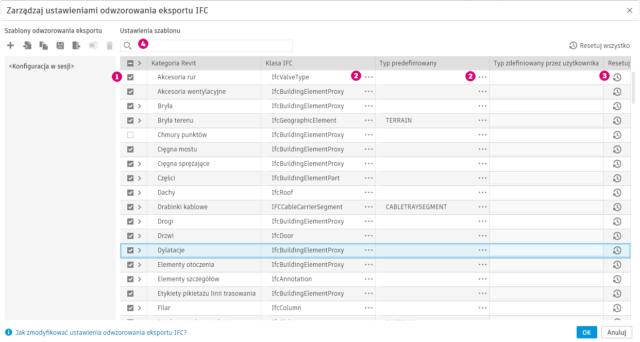Click the save template floppy icon

pos(60,46)
